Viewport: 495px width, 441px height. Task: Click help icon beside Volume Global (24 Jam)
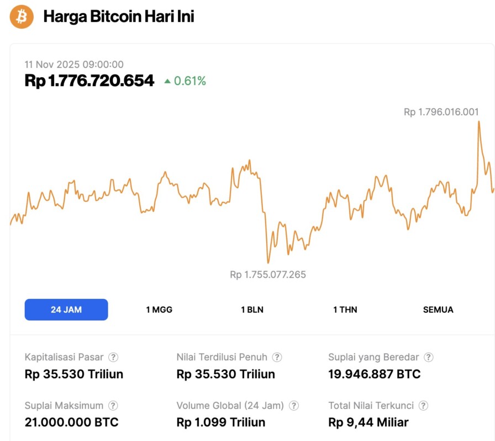coord(294,406)
